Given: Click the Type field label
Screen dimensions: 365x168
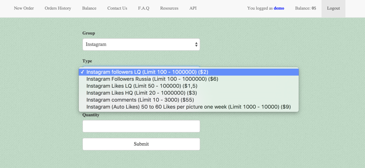Looking at the screenshot, I should point(87,61).
